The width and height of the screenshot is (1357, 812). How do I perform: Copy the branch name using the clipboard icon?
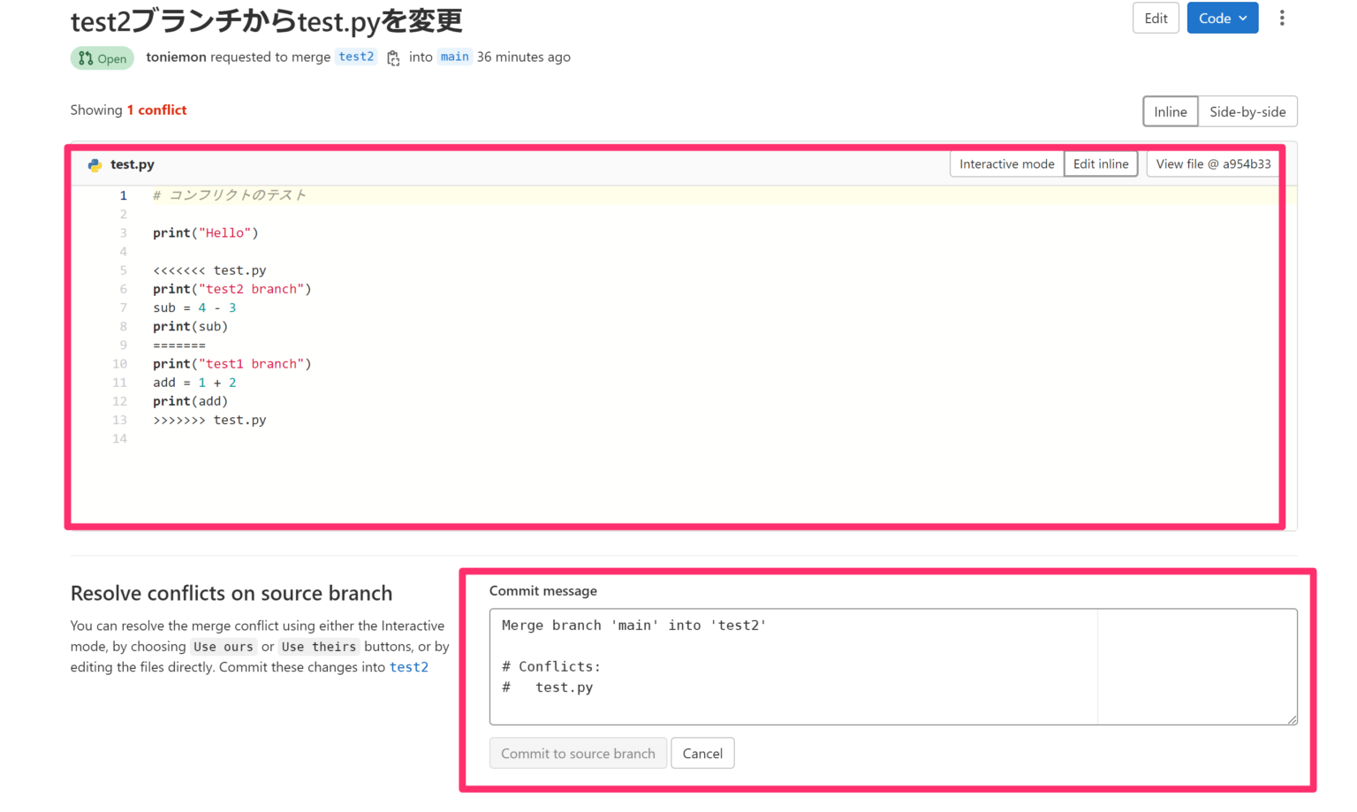tap(392, 57)
